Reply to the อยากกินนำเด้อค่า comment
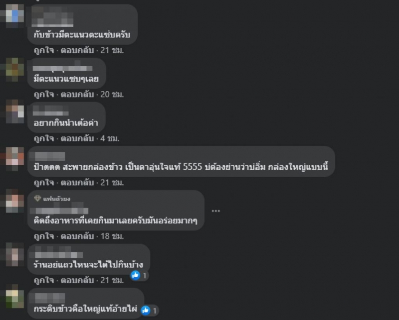 (77, 138)
